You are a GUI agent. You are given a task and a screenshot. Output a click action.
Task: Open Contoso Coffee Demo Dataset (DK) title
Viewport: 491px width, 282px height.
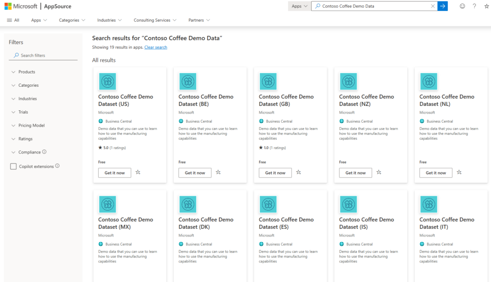tap(206, 223)
